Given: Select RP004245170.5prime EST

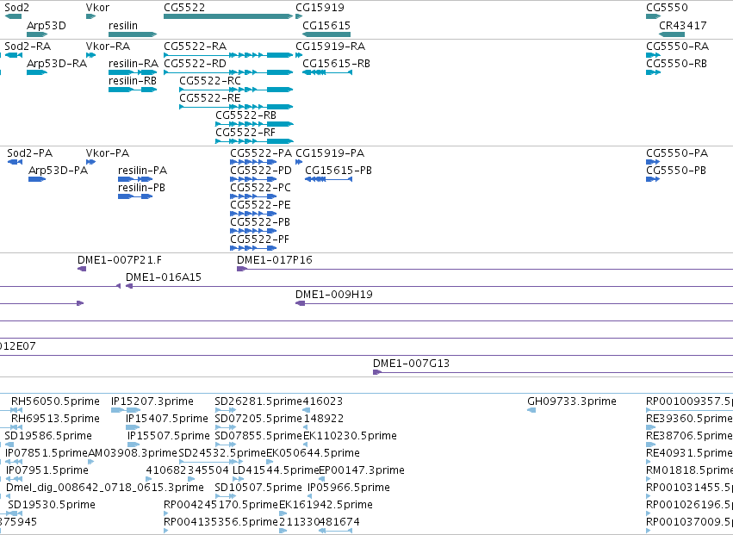Looking at the screenshot, I should click(166, 513).
